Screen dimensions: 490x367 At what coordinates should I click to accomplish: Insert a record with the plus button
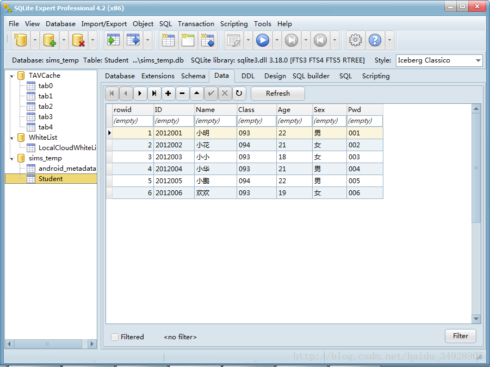pos(169,94)
